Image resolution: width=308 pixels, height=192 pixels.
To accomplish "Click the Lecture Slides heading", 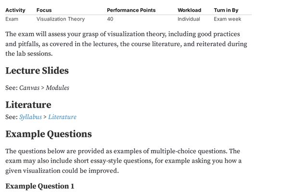I will tap(37, 71).
